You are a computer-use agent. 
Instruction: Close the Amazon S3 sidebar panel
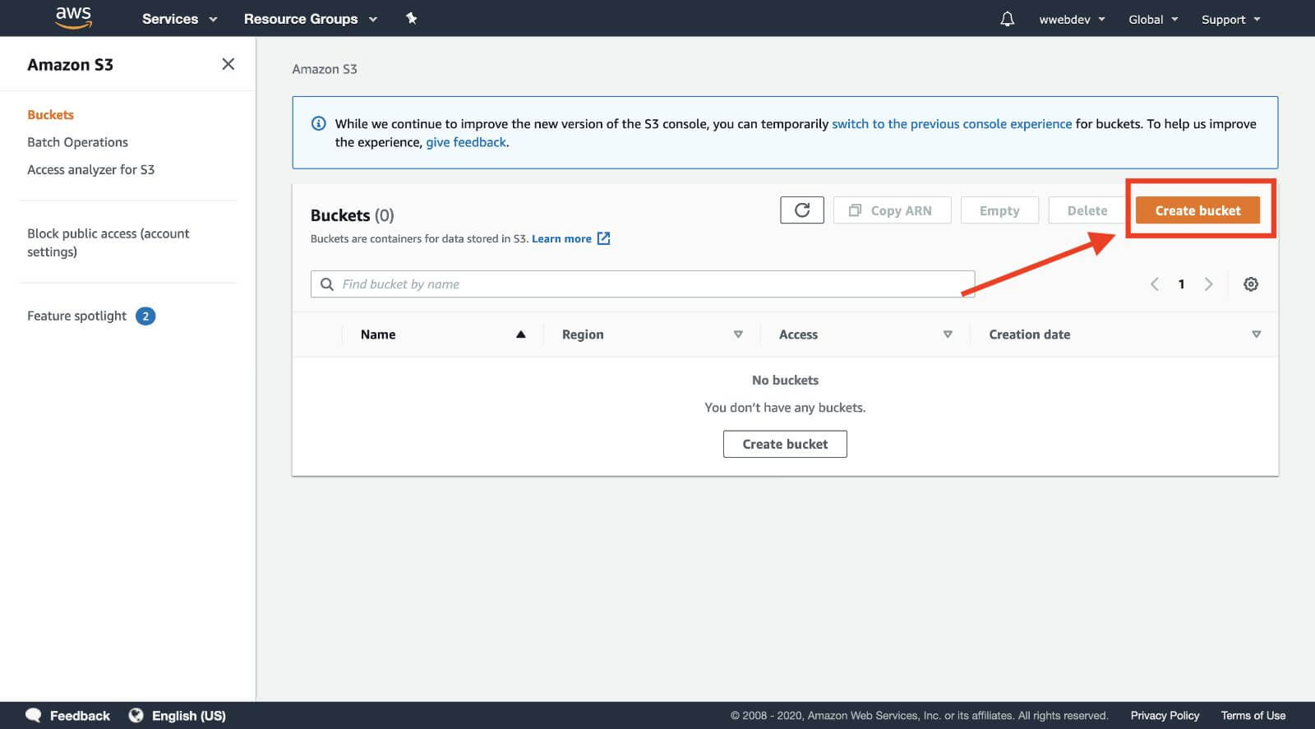pos(228,64)
